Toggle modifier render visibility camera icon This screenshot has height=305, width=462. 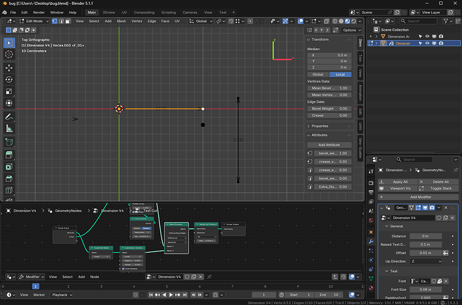pyautogui.click(x=432, y=207)
